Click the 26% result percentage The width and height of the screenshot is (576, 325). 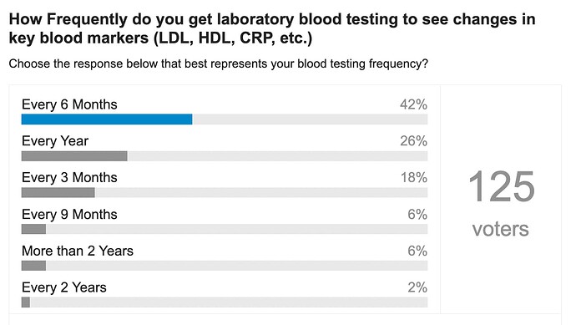(413, 141)
